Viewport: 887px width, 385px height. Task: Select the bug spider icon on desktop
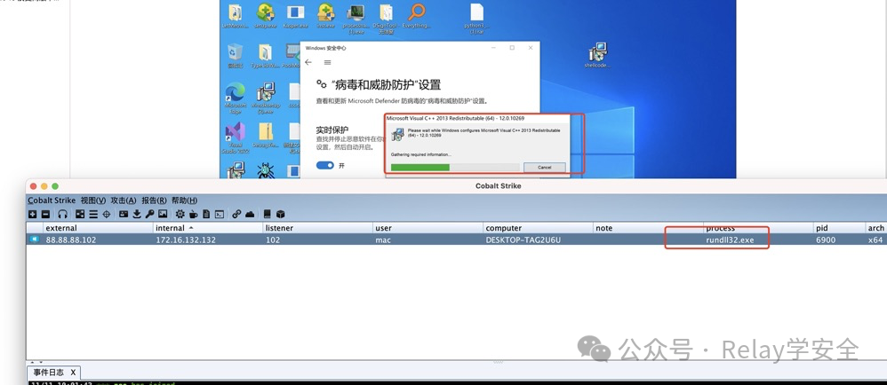(266, 171)
